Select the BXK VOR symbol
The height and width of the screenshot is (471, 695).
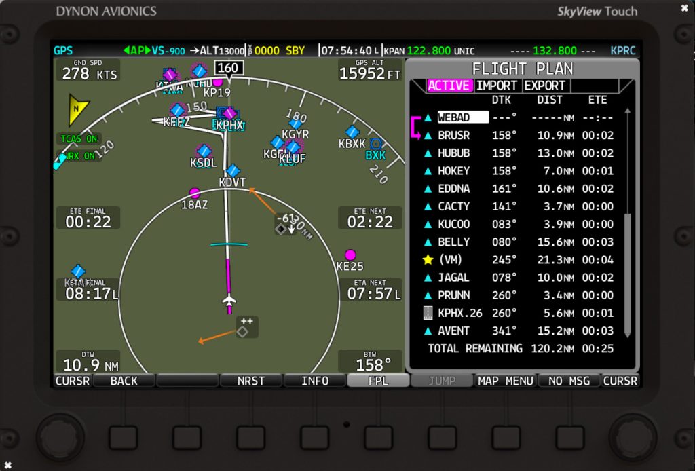pos(375,144)
